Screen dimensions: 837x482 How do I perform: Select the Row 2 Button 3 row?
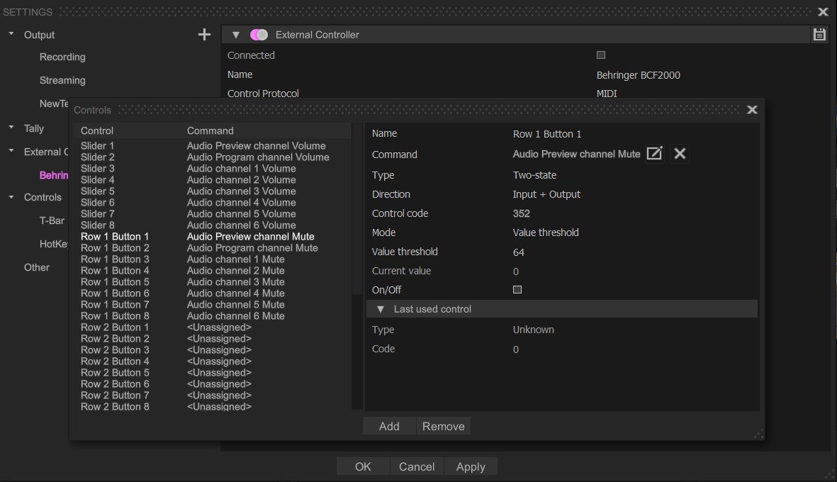(213, 349)
